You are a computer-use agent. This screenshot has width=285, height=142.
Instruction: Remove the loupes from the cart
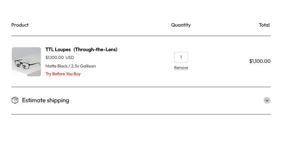[x=181, y=68]
